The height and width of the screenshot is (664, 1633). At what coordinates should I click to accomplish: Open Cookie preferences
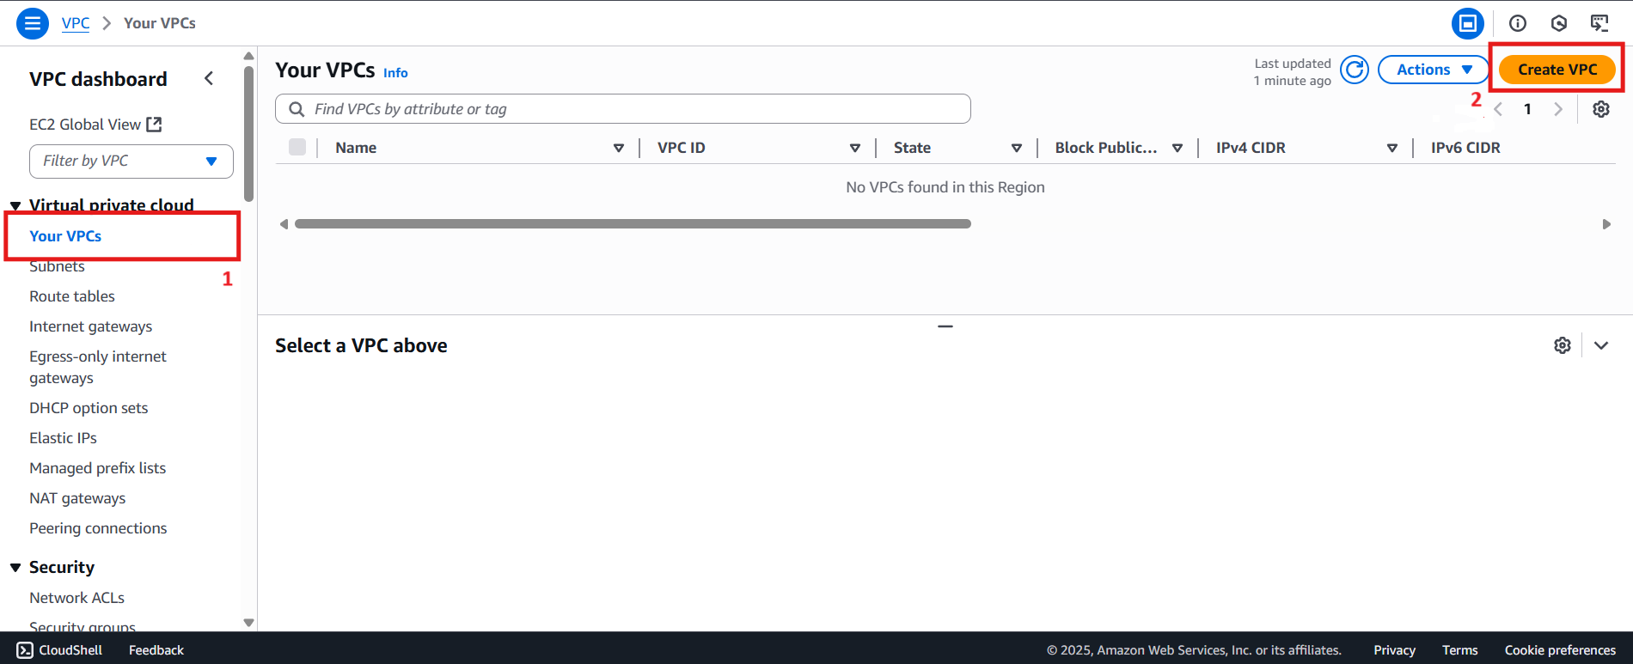click(x=1560, y=650)
